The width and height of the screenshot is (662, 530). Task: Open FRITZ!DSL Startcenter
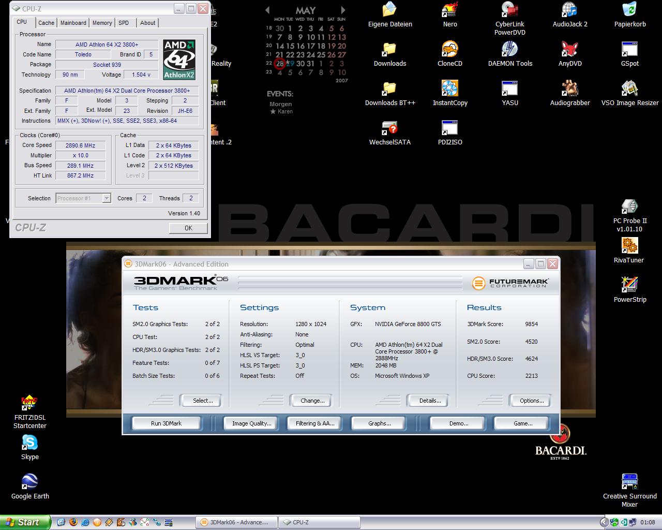(30, 413)
